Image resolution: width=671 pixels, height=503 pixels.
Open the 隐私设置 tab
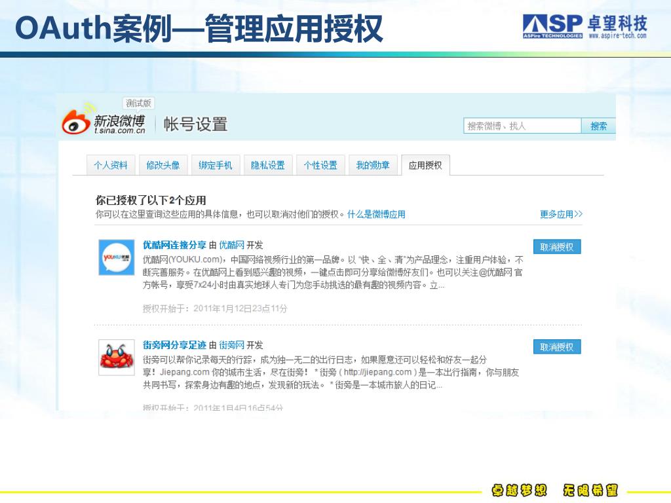268,165
